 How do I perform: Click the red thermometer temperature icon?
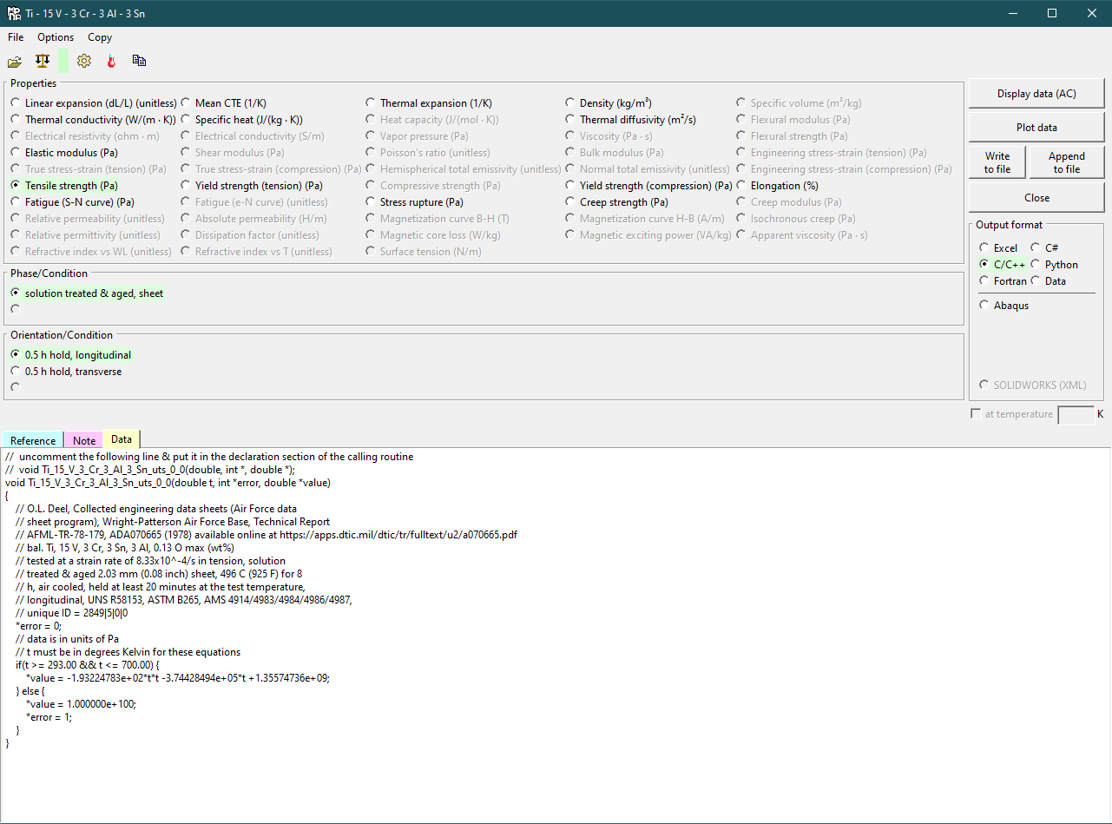[x=111, y=61]
